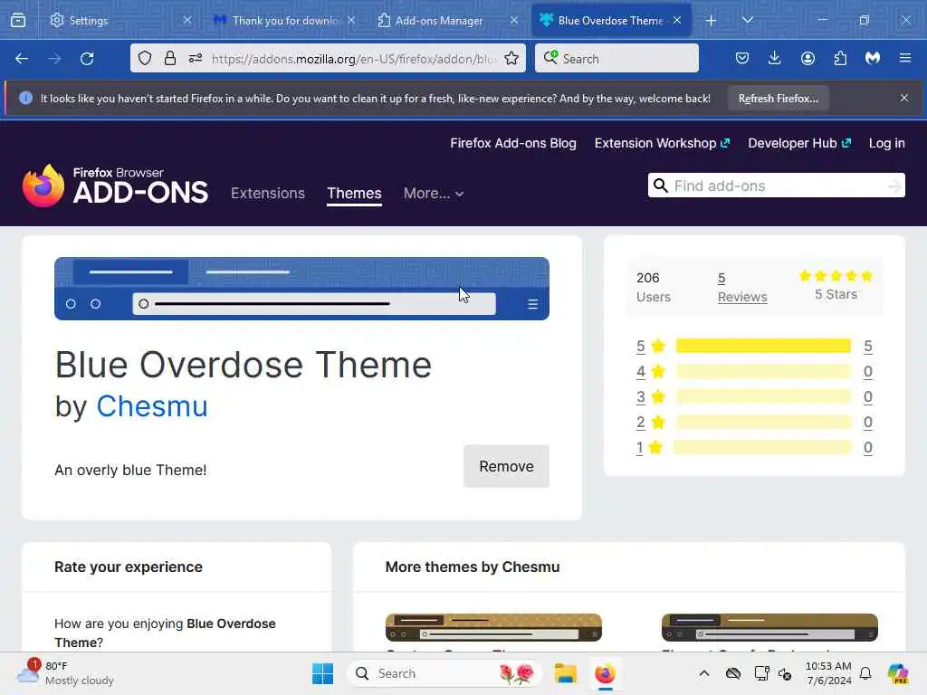Click the Remove theme button
The image size is (927, 695).
[506, 466]
